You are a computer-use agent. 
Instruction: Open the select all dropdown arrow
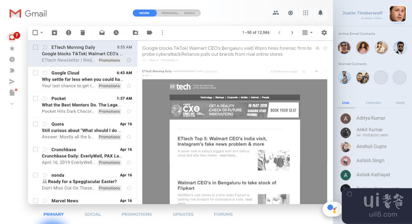(x=41, y=33)
